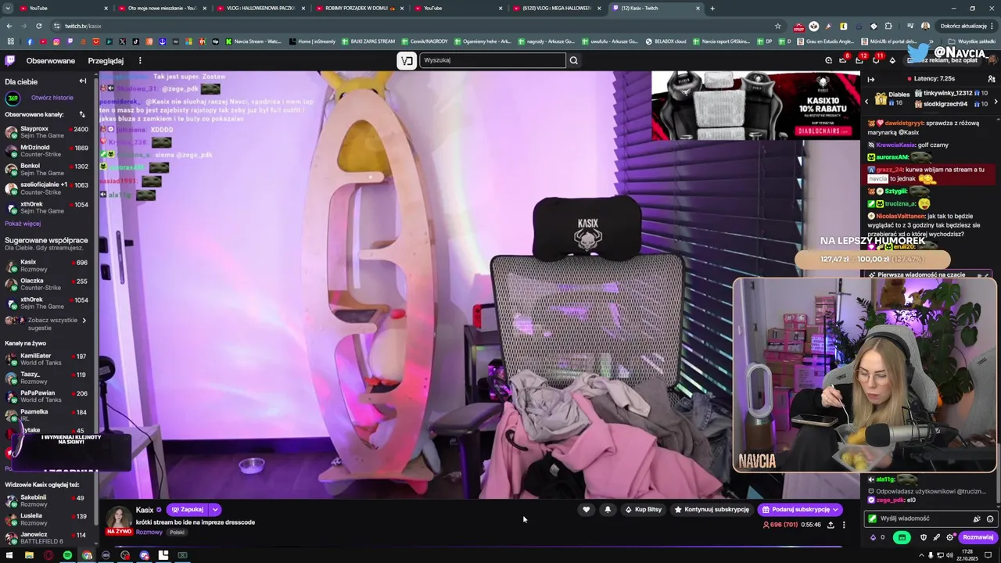Send the chat with the Rozmawiaj button
1001x563 pixels.
tap(978, 537)
